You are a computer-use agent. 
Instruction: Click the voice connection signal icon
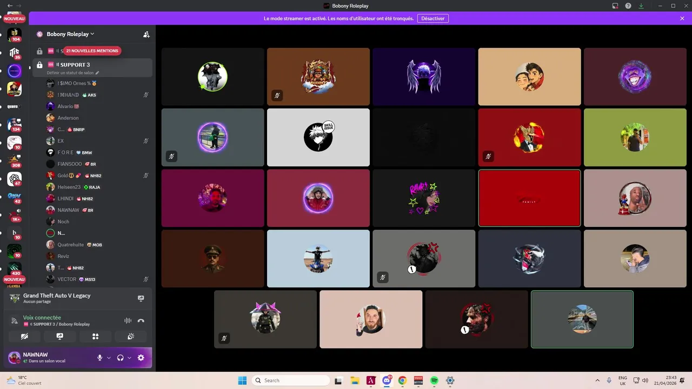[15, 320]
